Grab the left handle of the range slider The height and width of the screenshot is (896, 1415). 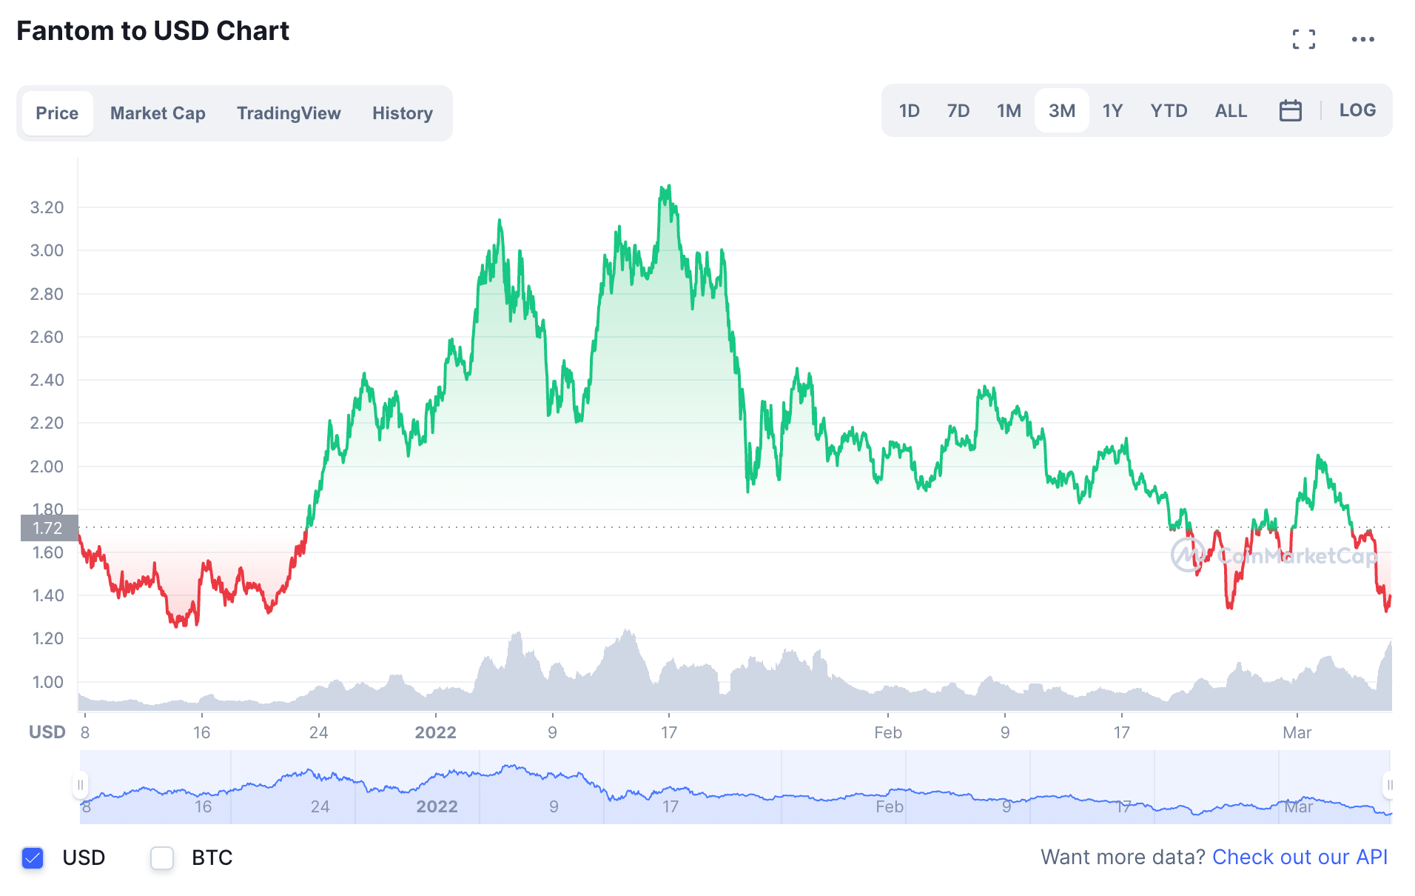81,786
